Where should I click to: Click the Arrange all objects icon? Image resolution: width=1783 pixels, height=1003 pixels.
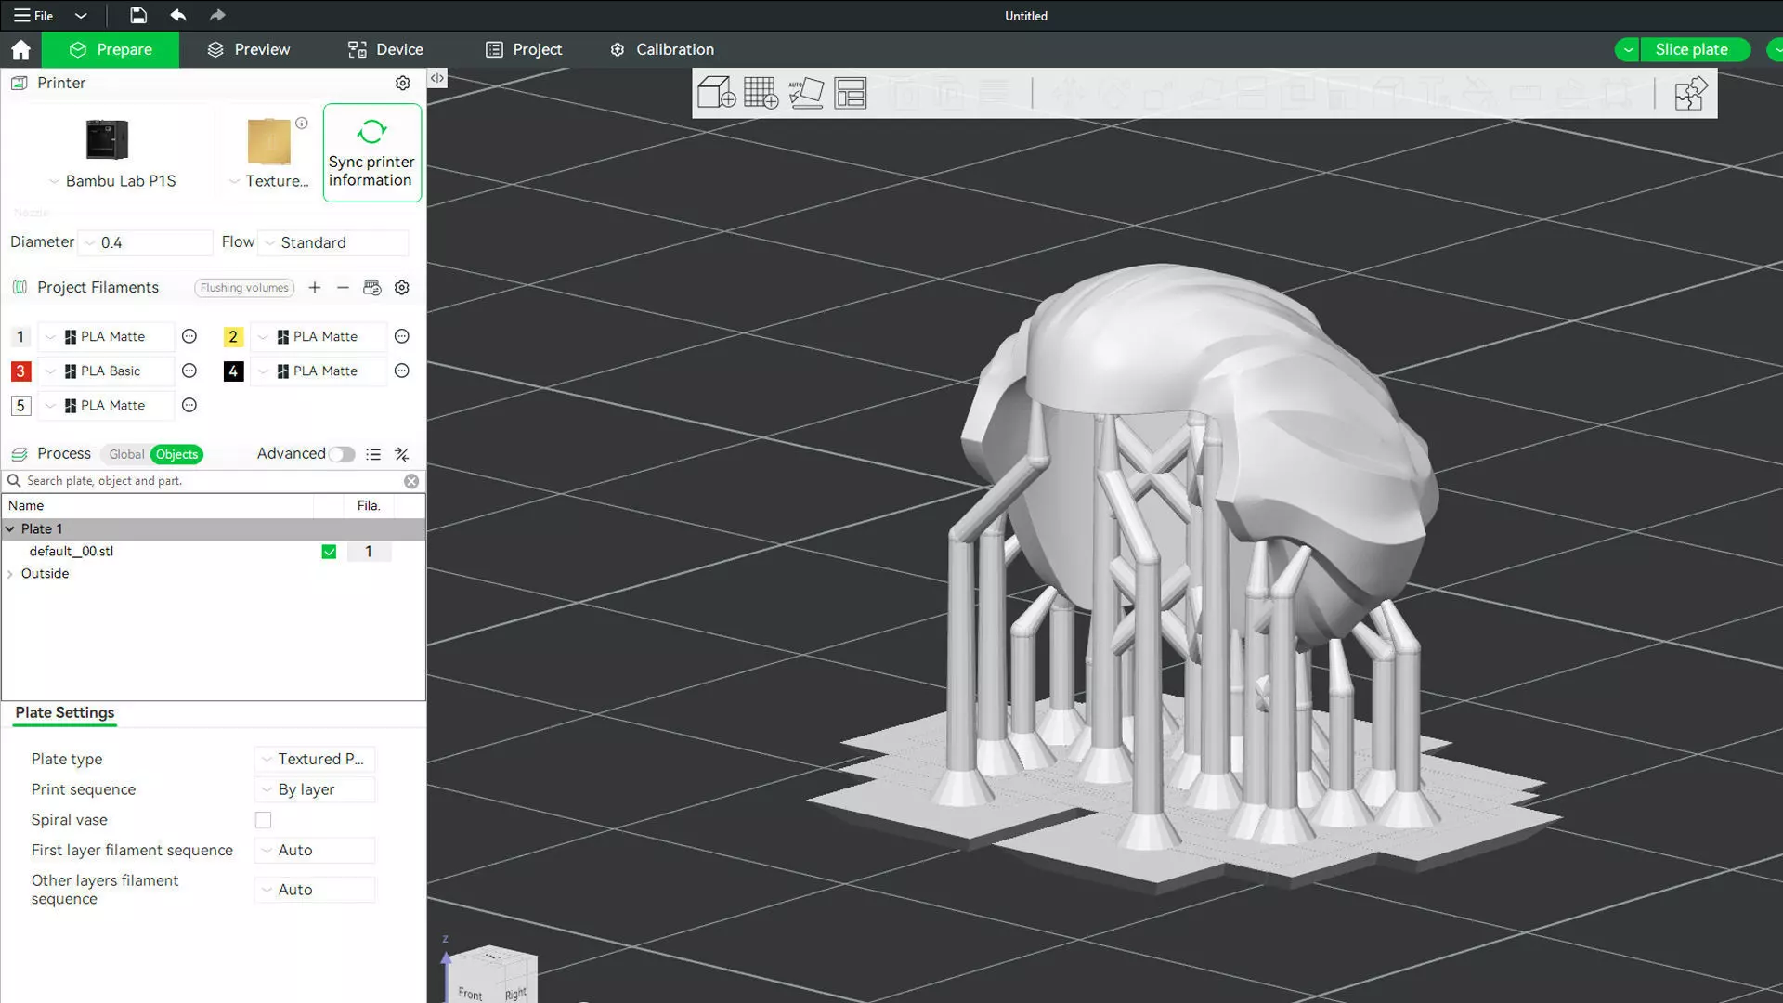pos(850,93)
